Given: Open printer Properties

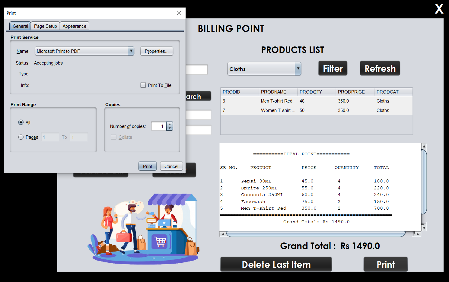Looking at the screenshot, I should [157, 51].
